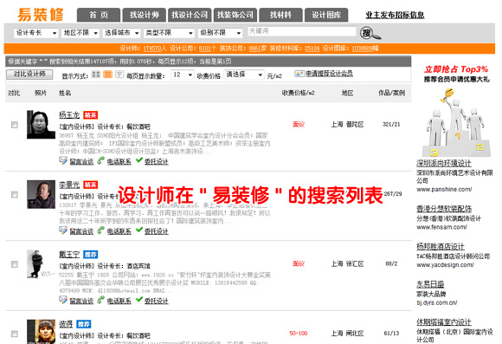Go to the 找设计师 tab

pos(145,15)
